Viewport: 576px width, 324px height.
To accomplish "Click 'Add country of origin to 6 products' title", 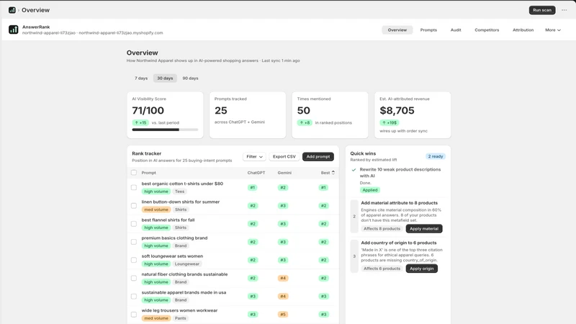I will click(399, 243).
